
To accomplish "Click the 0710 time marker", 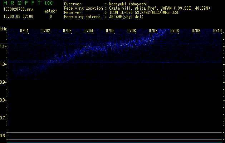I will [217, 31].
